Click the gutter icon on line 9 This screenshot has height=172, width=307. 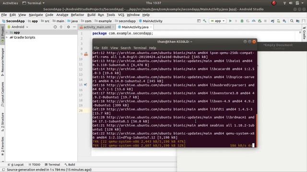coord(86,54)
